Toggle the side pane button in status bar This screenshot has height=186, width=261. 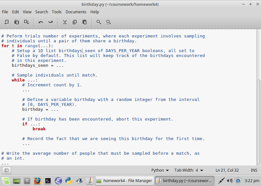[7, 170]
